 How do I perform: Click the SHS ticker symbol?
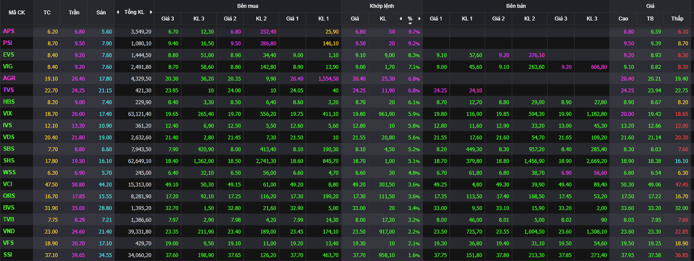point(9,161)
